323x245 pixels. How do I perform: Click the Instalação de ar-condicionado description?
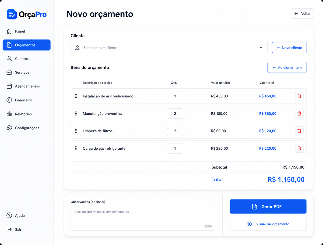coord(108,96)
